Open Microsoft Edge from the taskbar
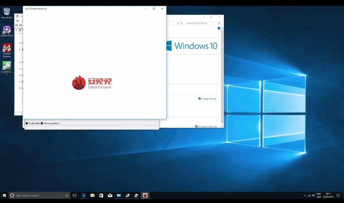Screen dimensions: 344x203 (84, 195)
